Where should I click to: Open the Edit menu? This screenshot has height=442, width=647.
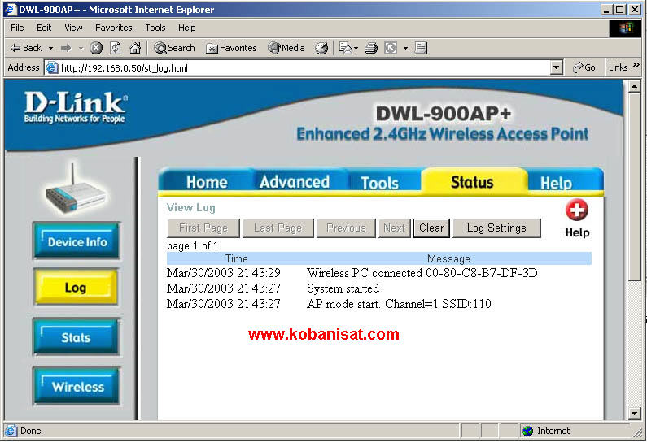(44, 28)
